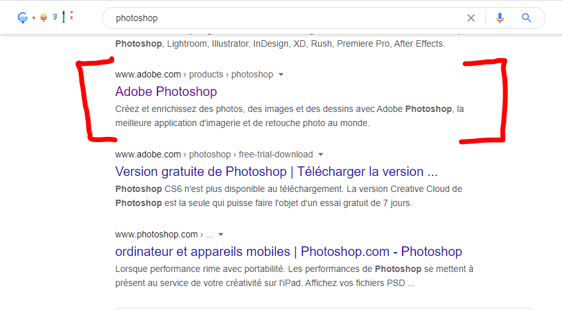Expand the arrow beside adobe.com products photoshop
The height and width of the screenshot is (311, 562).
pos(280,75)
